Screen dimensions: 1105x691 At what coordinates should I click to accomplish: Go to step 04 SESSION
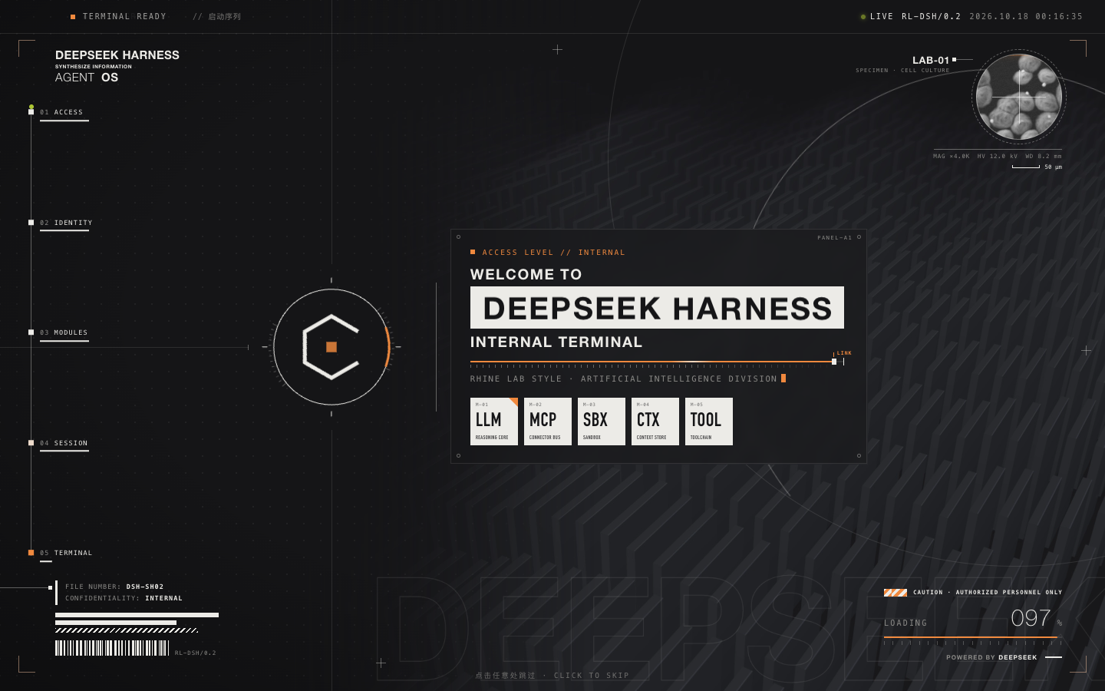(x=64, y=443)
